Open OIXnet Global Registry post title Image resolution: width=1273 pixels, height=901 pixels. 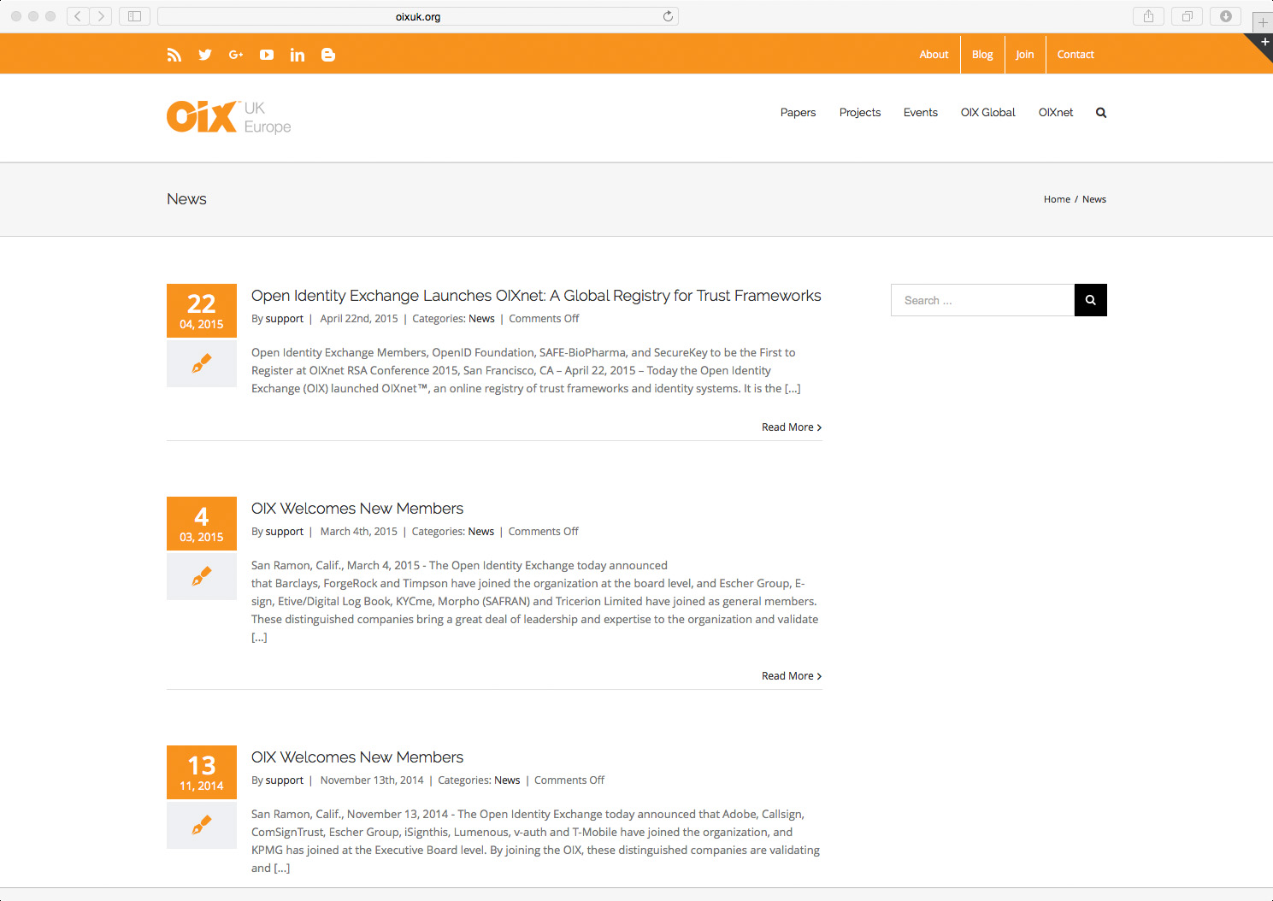point(536,296)
